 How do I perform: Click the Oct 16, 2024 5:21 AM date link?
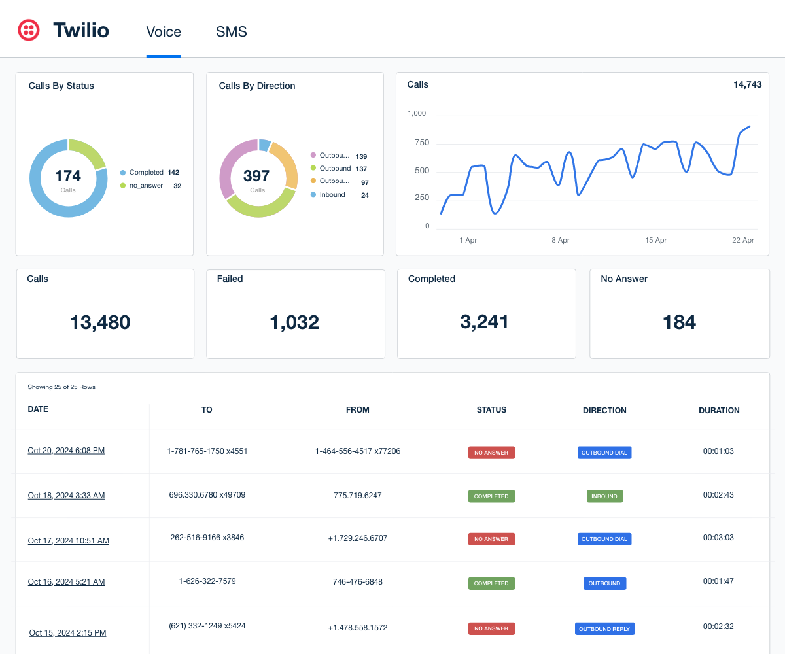[66, 581]
